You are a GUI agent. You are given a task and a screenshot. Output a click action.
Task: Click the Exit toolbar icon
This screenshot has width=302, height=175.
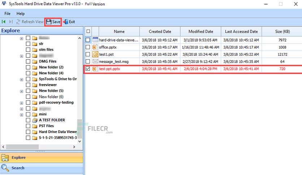tap(65, 22)
